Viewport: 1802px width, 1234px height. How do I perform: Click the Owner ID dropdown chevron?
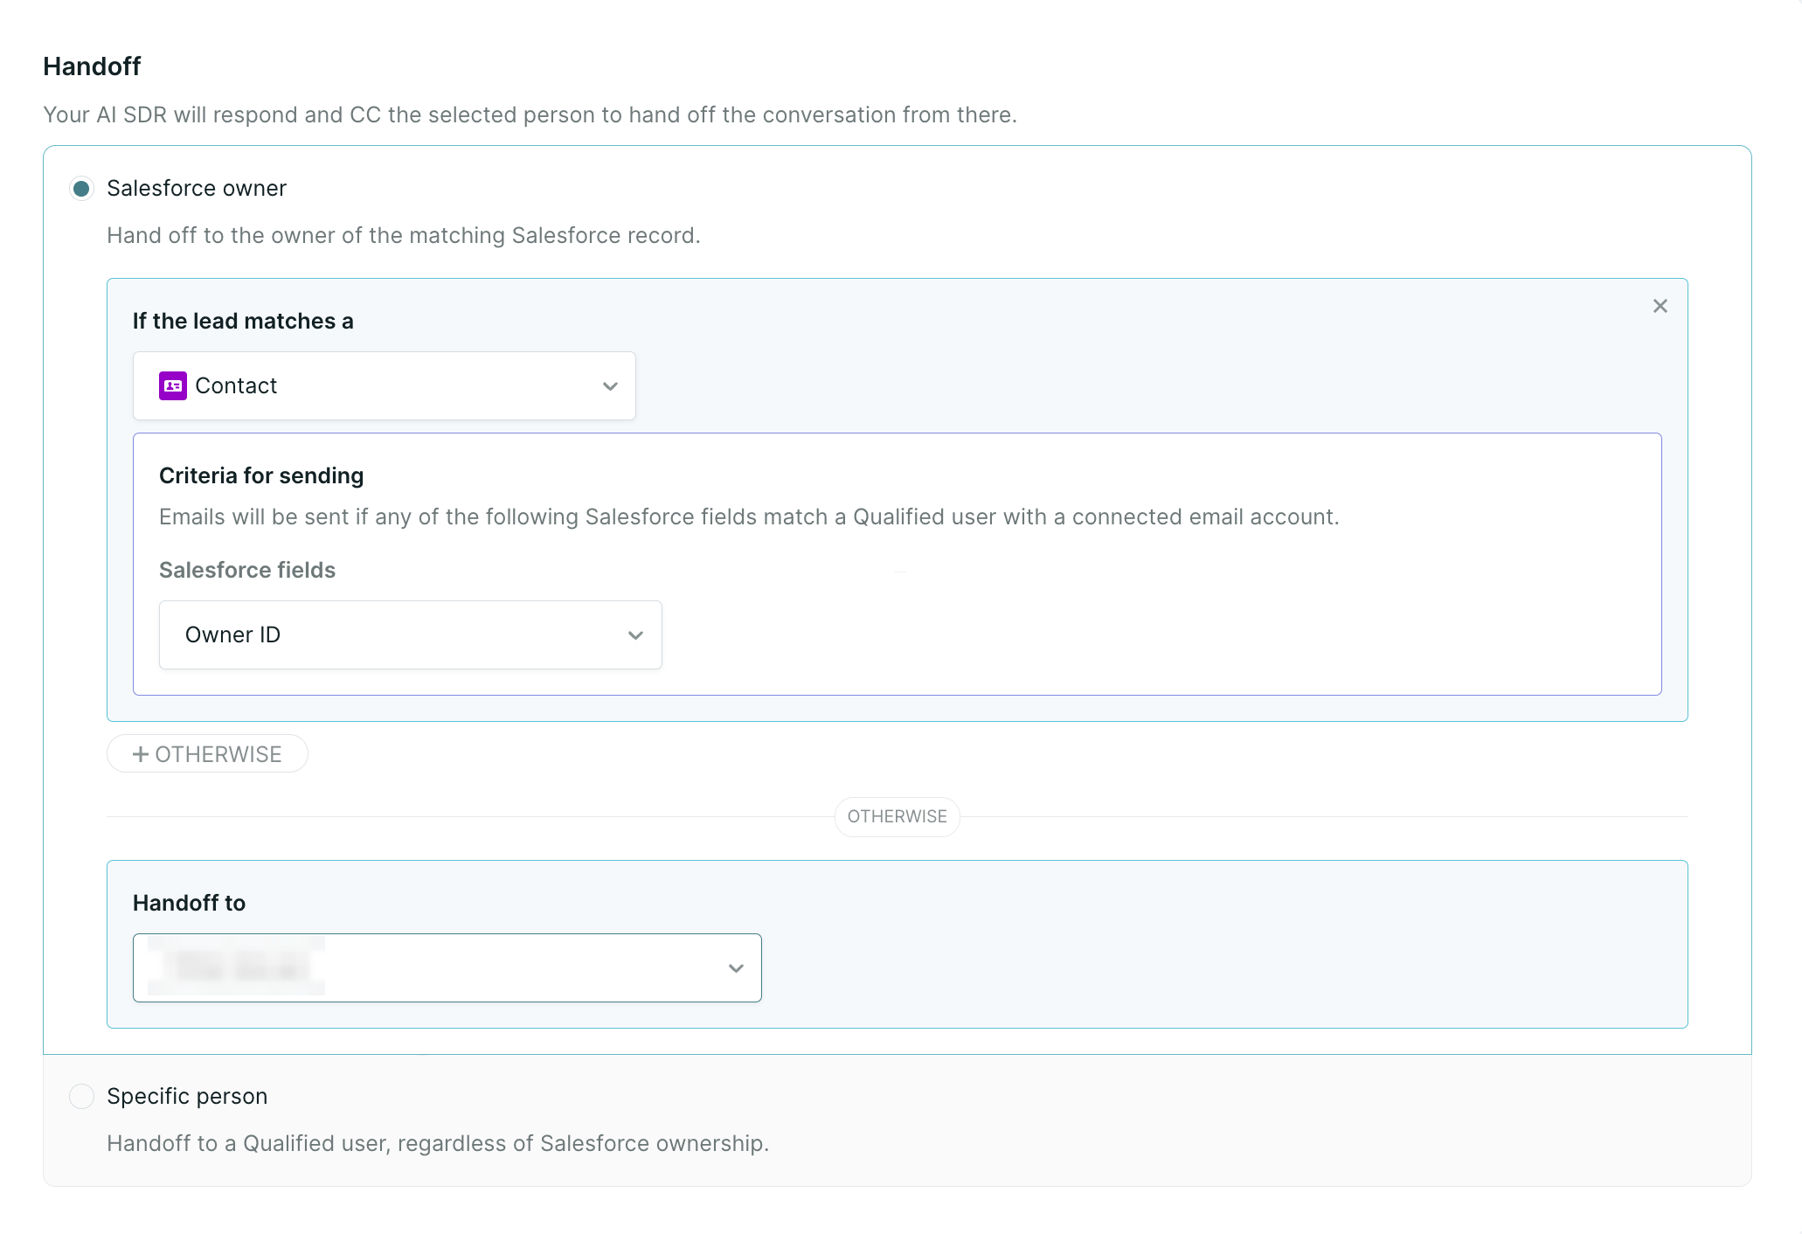635,635
